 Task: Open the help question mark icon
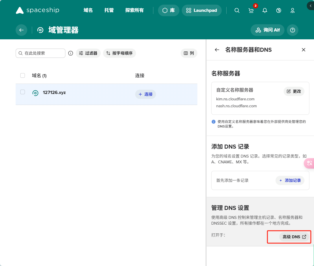pos(293,30)
